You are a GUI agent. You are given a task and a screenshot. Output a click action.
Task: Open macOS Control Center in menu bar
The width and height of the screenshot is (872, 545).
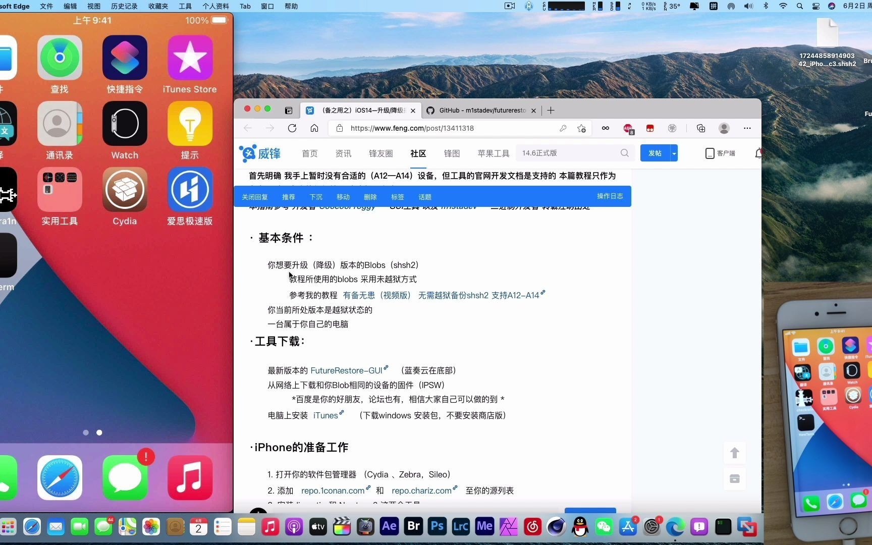(x=816, y=6)
